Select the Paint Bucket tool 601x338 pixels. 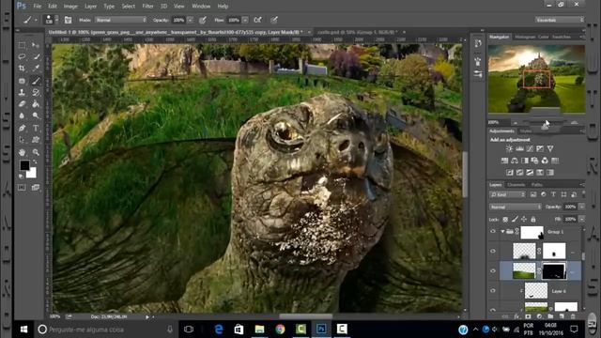[x=36, y=104]
